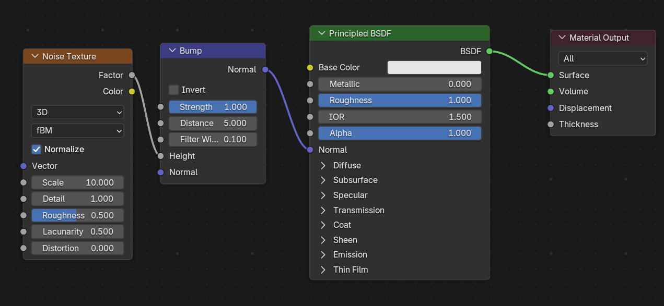Collapse the Principled BSDF node
Screen dimensions: 664x306
320,34
